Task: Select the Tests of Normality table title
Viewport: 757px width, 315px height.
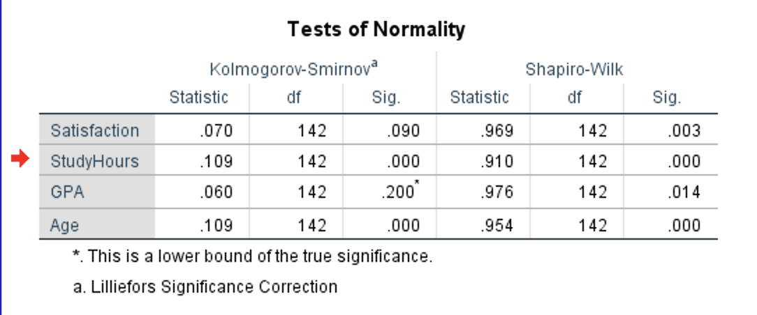Action: click(376, 30)
